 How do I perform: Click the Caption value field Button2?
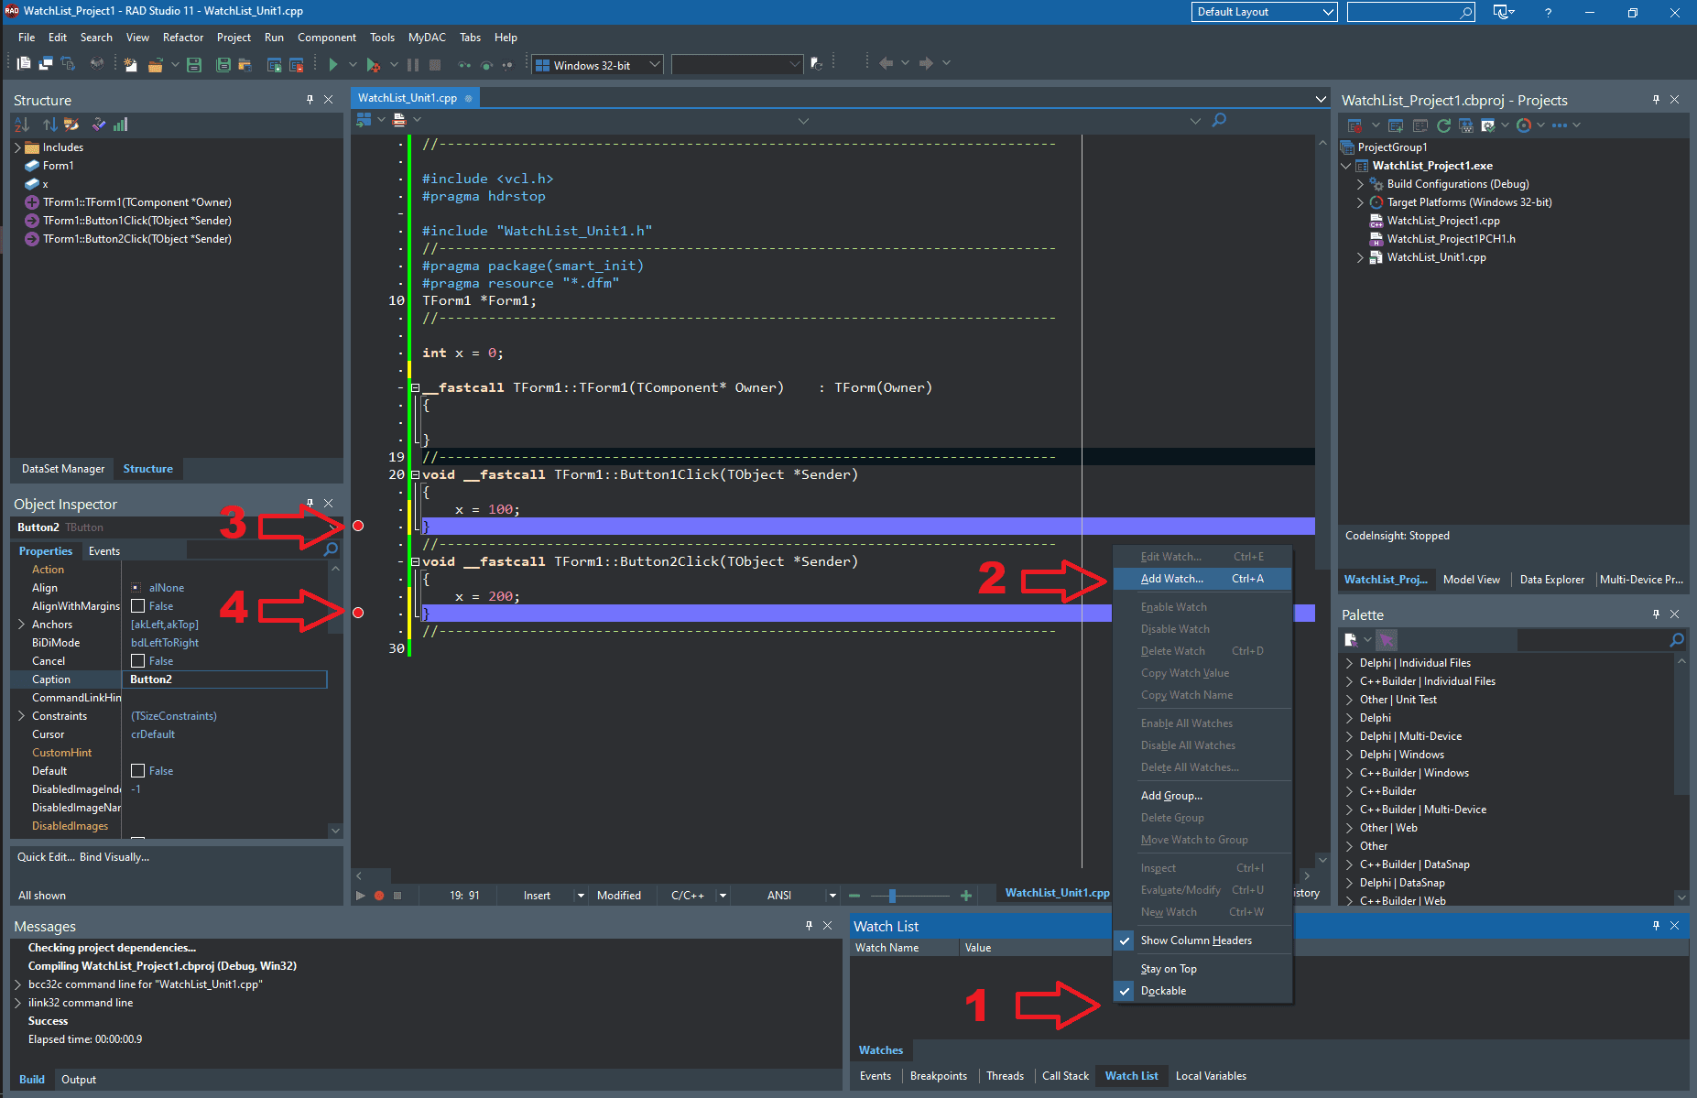tap(224, 679)
